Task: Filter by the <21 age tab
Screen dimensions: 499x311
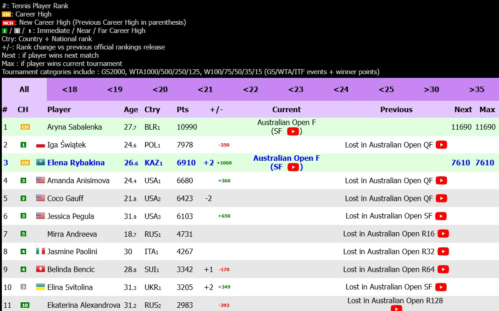Action: [x=205, y=89]
